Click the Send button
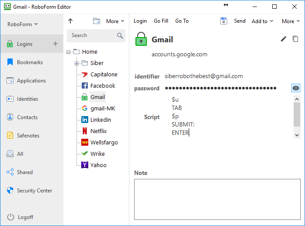305x226 pixels. point(239,21)
